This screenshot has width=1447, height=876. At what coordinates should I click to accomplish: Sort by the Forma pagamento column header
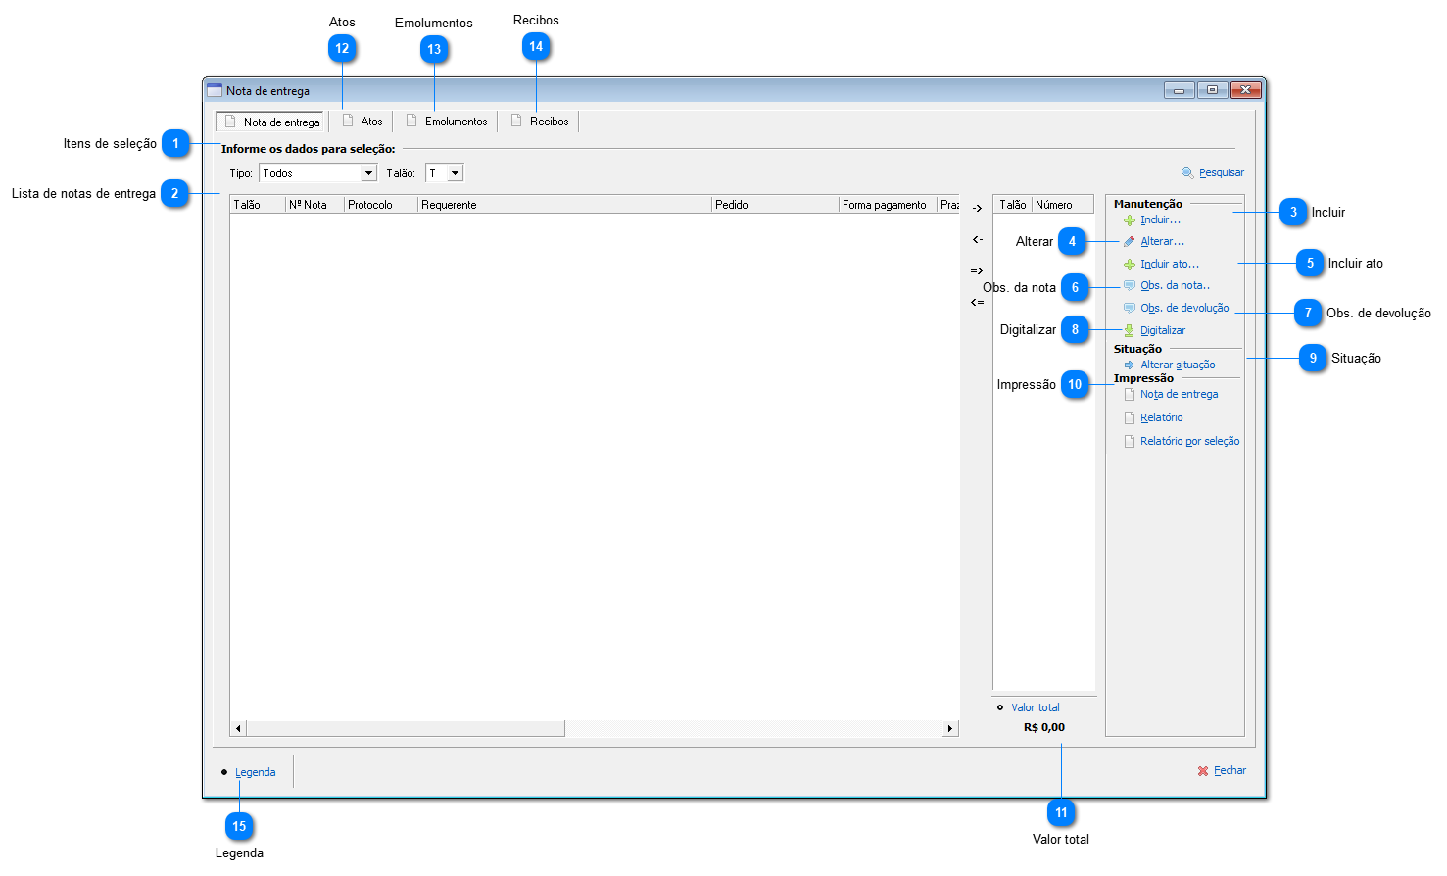click(888, 204)
